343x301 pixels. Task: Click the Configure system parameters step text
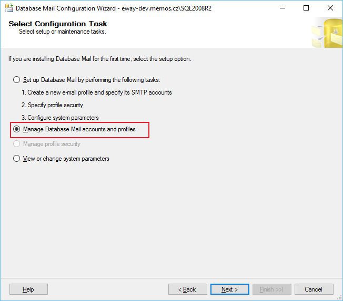[x=60, y=118]
